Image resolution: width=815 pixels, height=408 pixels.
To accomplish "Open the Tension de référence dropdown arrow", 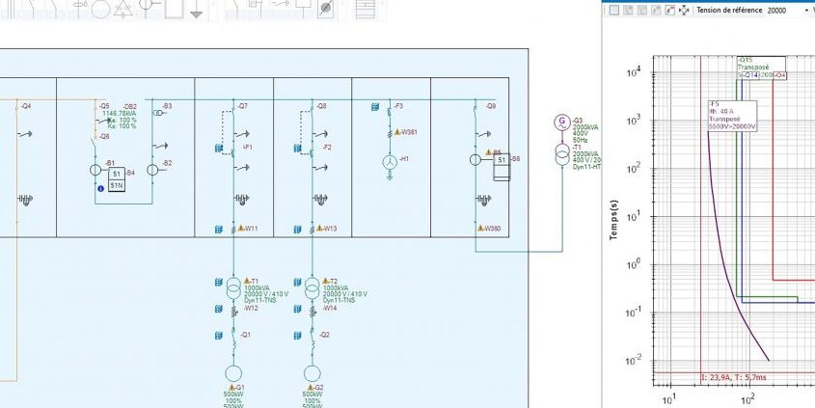I will (x=806, y=10).
